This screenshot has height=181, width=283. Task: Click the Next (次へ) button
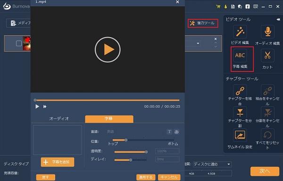pos(265,171)
